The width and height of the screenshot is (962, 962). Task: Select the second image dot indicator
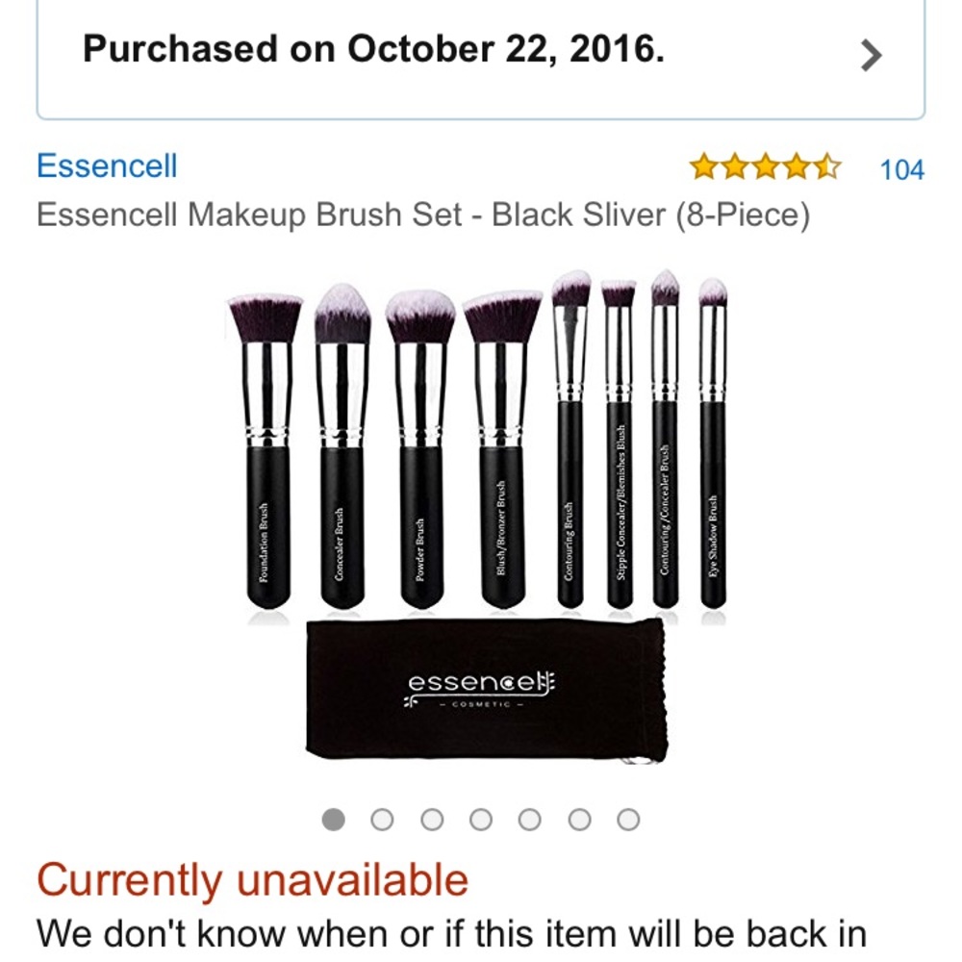382,819
